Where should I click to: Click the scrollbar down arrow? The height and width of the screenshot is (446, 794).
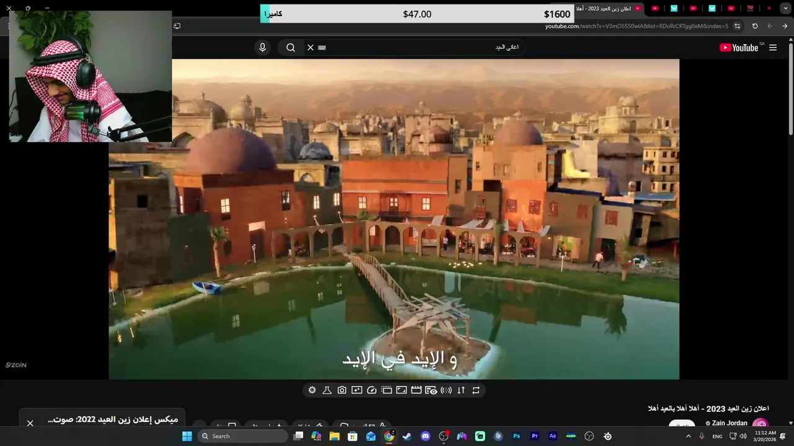(x=790, y=423)
